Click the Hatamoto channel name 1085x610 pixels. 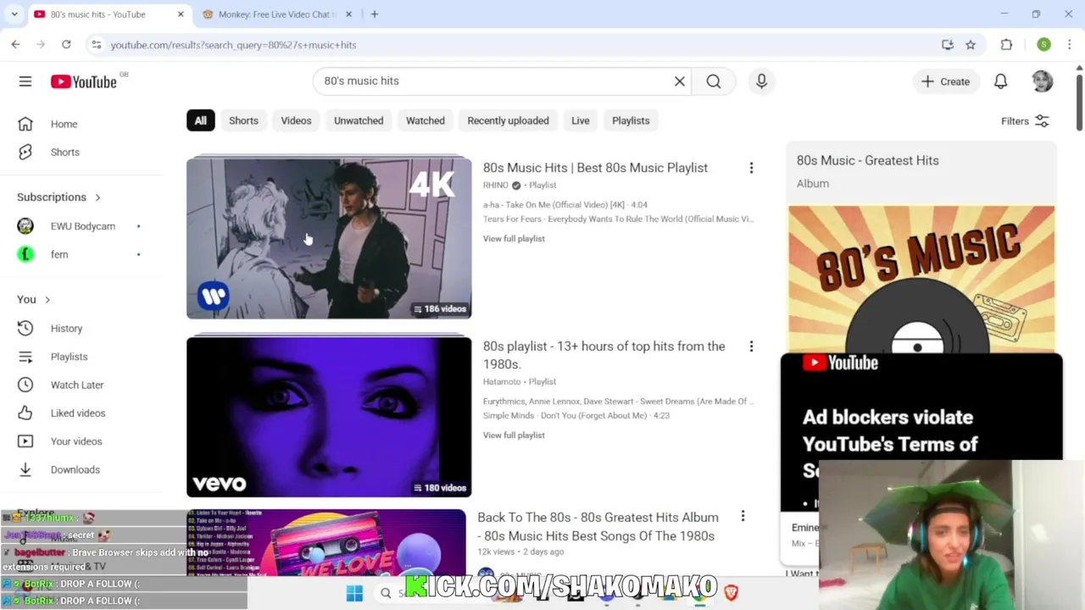coord(502,381)
